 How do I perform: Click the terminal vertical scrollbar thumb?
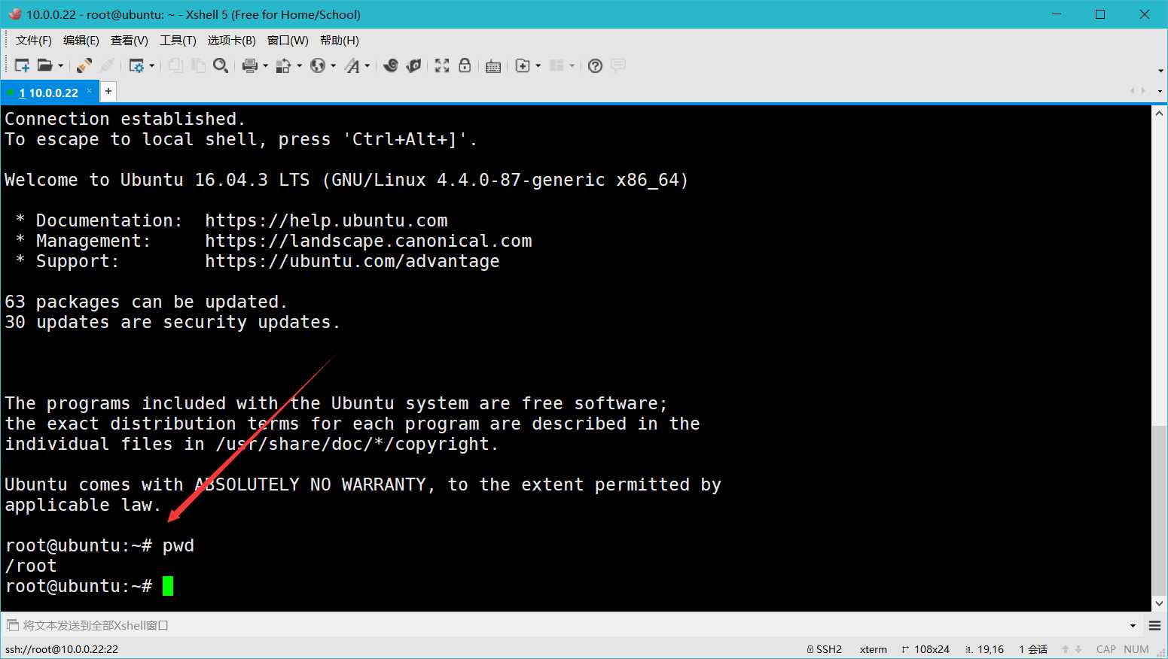click(1159, 509)
